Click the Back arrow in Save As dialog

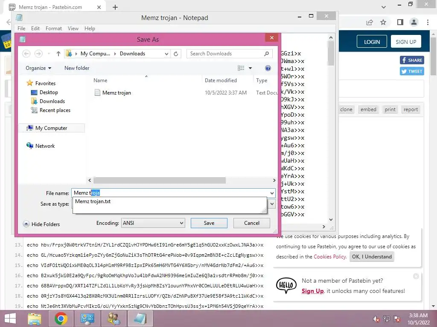(26, 54)
